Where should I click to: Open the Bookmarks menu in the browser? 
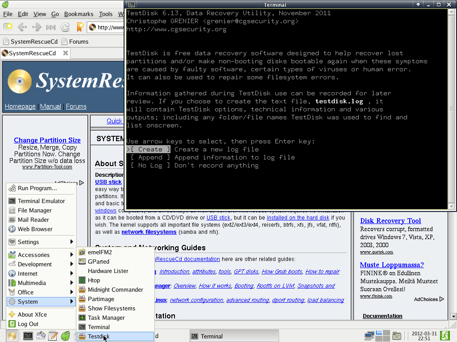coord(79,14)
